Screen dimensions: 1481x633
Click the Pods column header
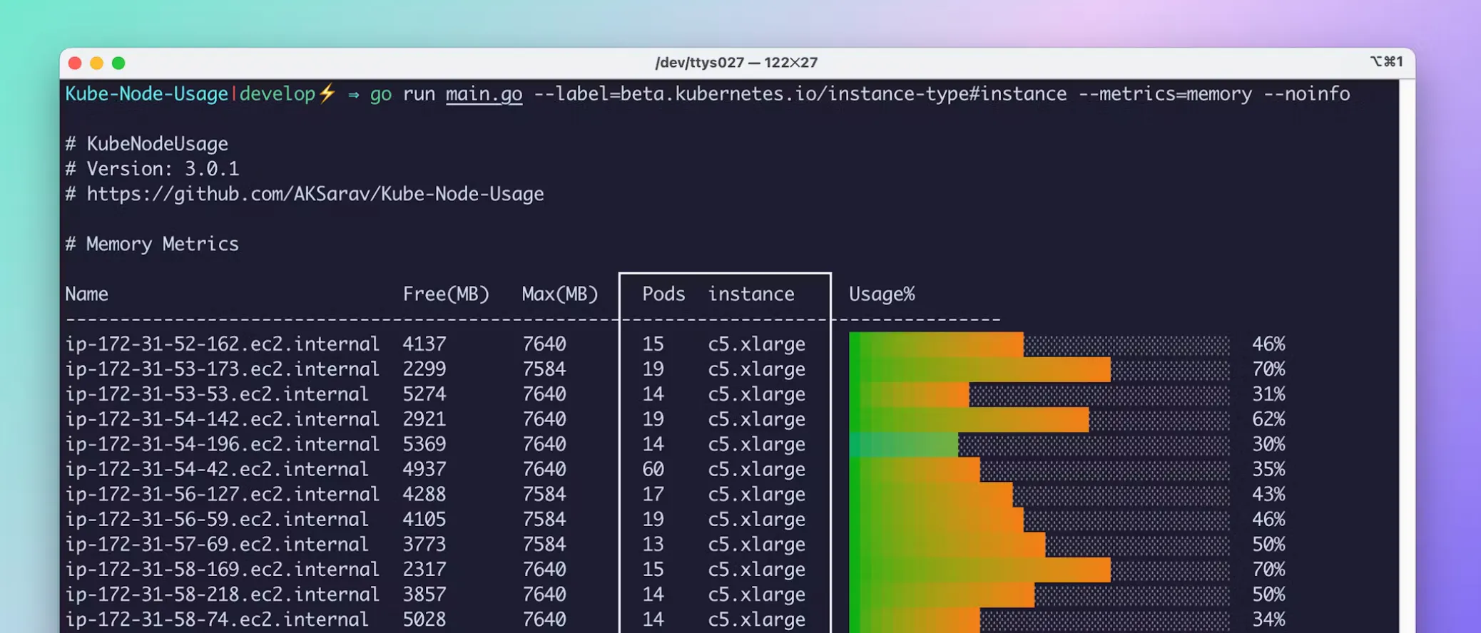[x=663, y=294]
